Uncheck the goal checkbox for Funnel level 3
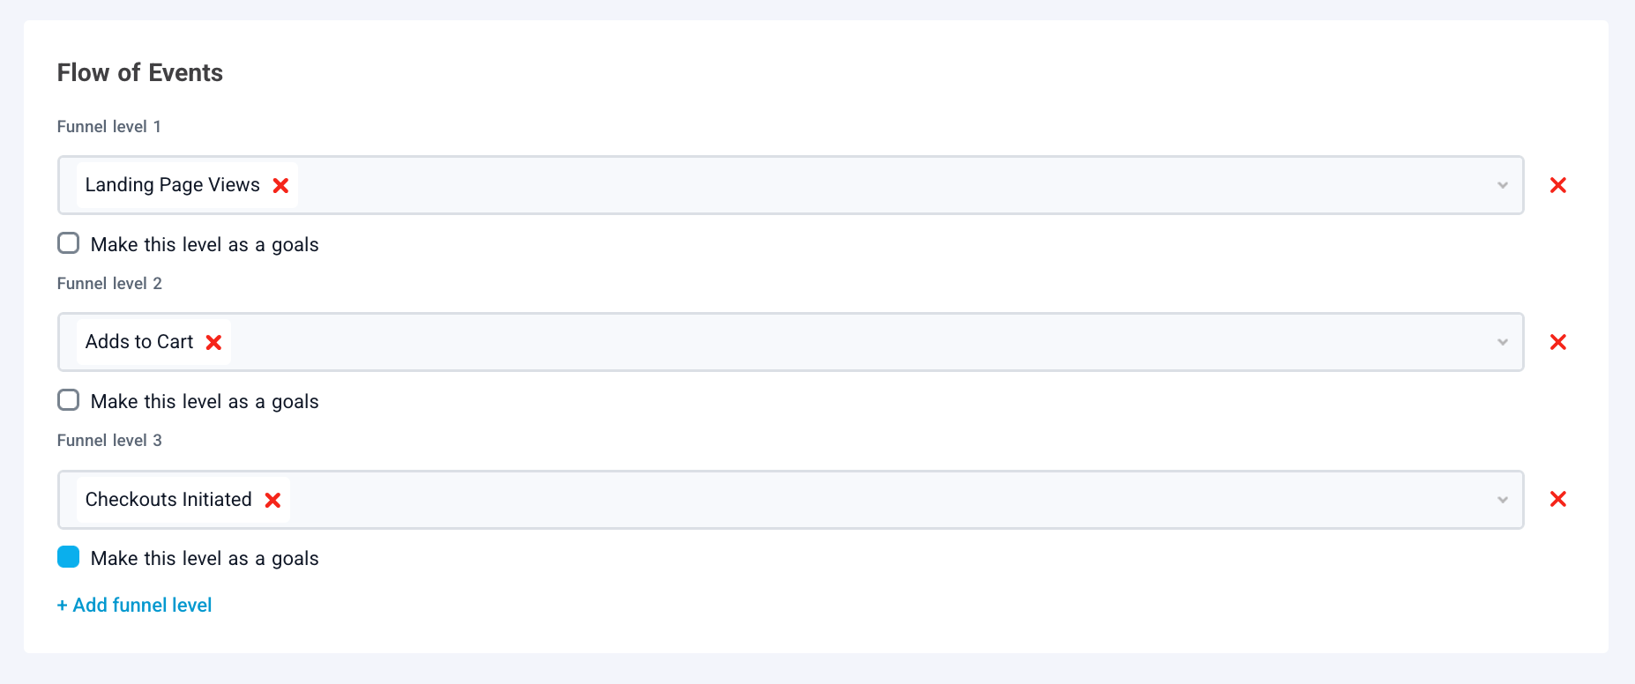This screenshot has width=1635, height=684. coord(69,557)
